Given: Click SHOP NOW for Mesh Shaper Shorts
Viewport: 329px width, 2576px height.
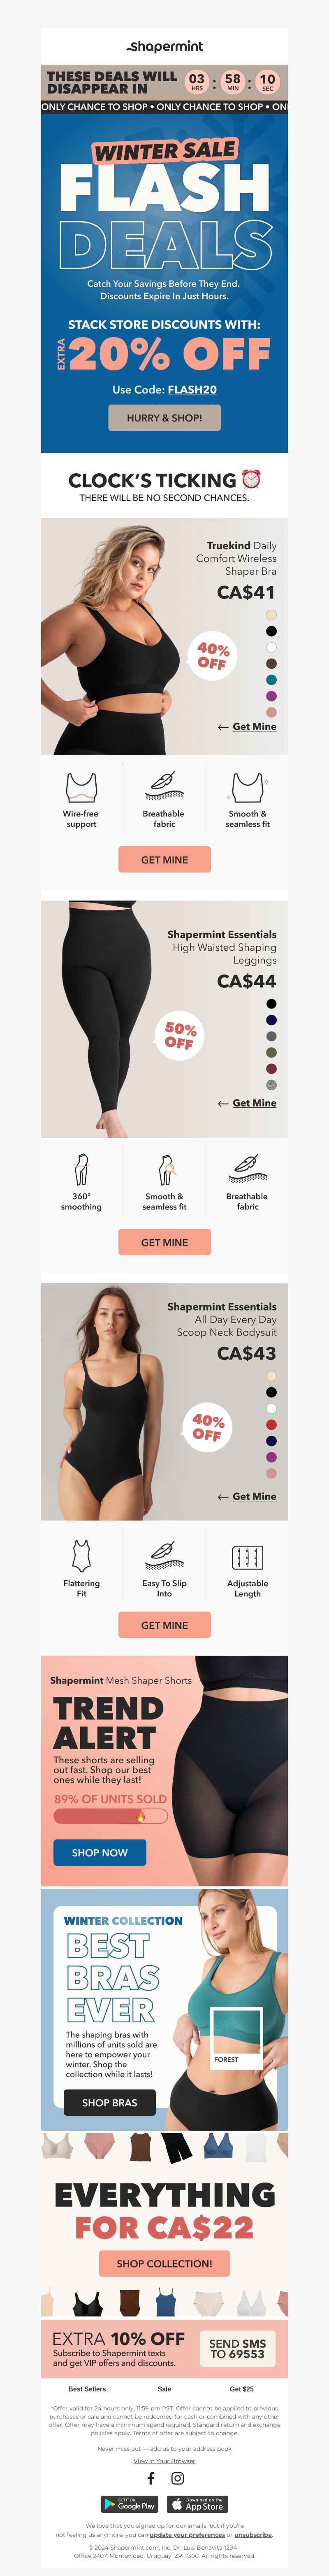Looking at the screenshot, I should pyautogui.click(x=100, y=1852).
